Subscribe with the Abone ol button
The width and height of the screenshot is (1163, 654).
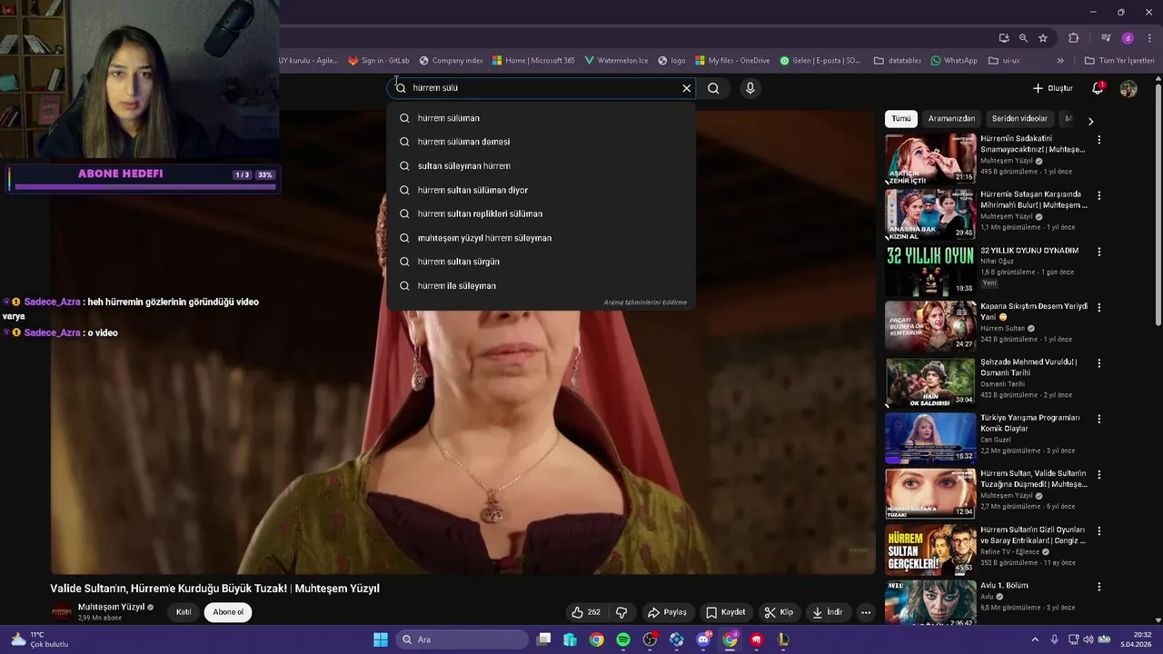[228, 612]
